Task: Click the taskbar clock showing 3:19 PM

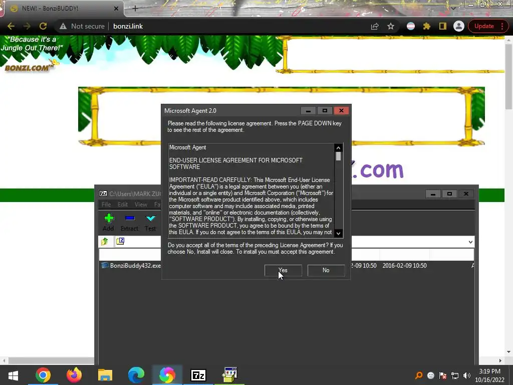Action: point(490,375)
